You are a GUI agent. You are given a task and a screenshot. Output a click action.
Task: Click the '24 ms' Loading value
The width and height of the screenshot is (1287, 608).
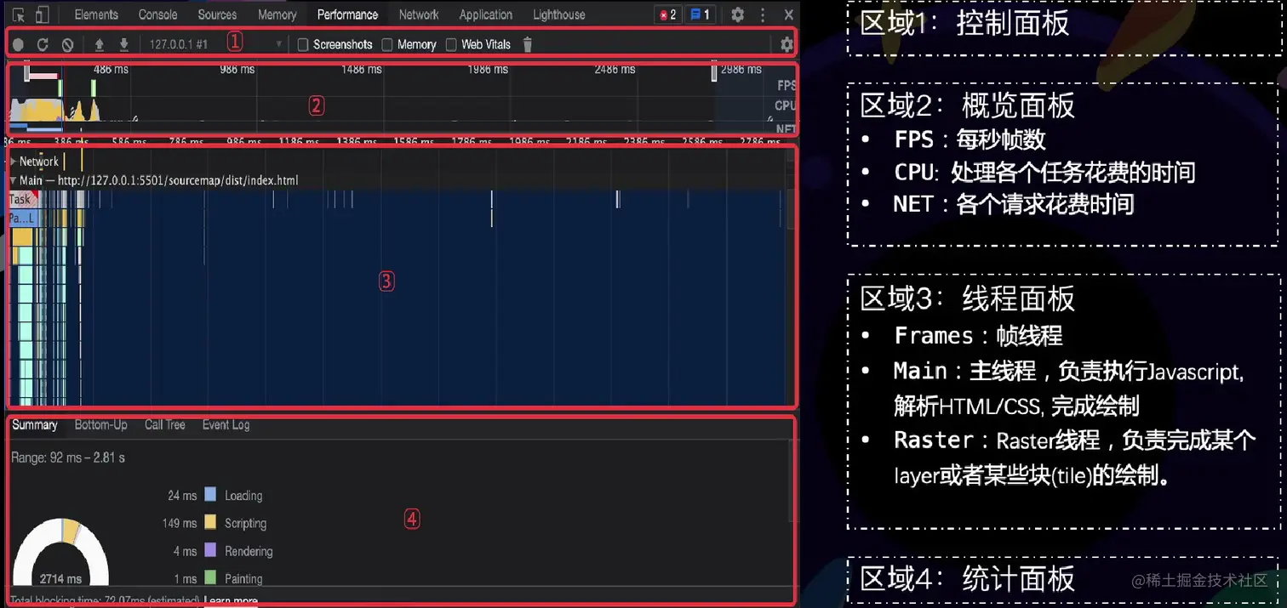point(182,495)
